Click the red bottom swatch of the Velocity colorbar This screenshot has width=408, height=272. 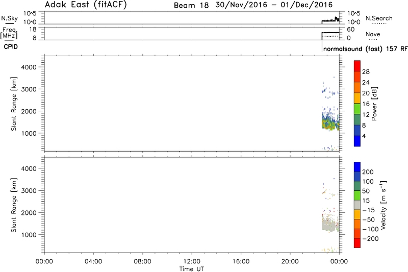(357, 243)
